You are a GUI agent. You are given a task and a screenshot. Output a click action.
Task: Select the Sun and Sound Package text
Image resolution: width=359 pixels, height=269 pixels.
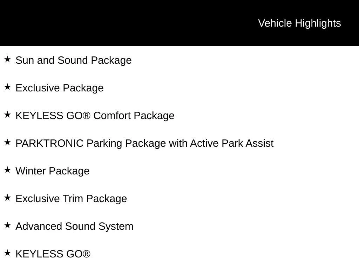74,60
